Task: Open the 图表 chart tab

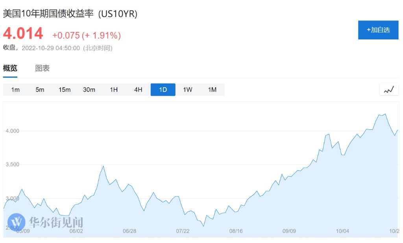Action: (x=43, y=68)
